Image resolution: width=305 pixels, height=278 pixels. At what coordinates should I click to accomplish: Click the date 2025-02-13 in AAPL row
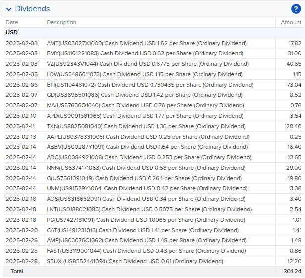click(21, 137)
